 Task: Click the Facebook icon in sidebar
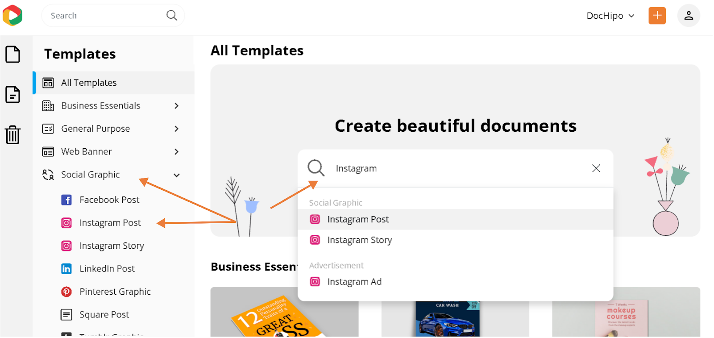point(66,200)
